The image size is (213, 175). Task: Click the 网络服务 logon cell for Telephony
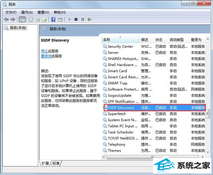198,144
